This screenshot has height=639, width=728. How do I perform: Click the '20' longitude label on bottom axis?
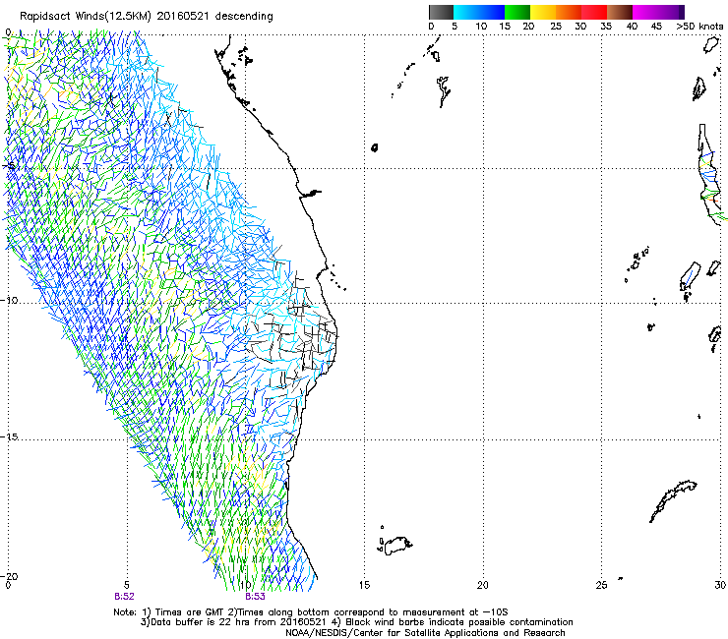click(483, 585)
